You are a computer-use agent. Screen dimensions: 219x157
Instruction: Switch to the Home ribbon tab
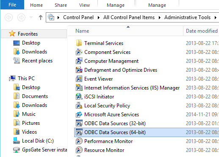[x=36, y=5]
